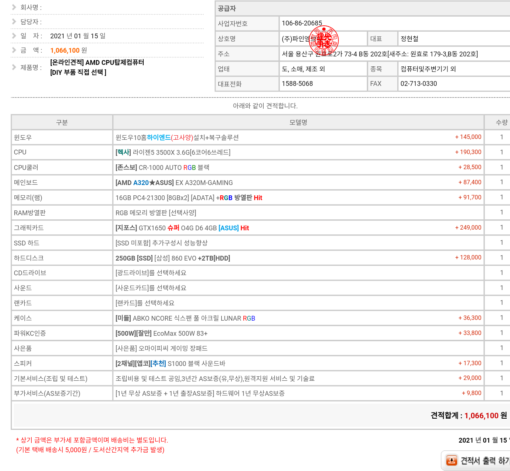Click the red company seal stamp
Image resolution: width=510 pixels, height=471 pixels.
[324, 40]
